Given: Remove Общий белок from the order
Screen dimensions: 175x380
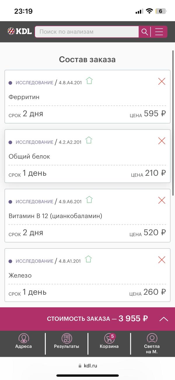Looking at the screenshot, I should pos(162,141).
